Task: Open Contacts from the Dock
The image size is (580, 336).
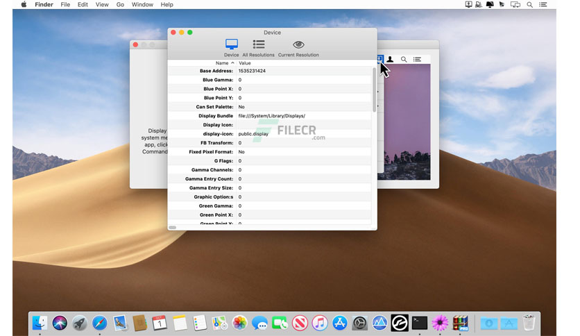Action: tap(139, 323)
